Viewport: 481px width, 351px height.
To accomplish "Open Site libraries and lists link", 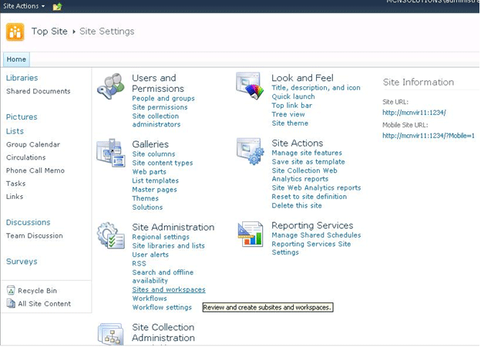I will [168, 246].
